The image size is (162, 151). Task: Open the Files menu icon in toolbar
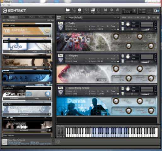click(105, 11)
